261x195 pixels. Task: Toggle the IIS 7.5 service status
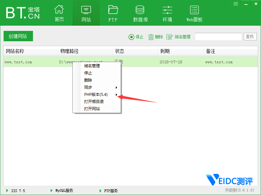pos(7,191)
